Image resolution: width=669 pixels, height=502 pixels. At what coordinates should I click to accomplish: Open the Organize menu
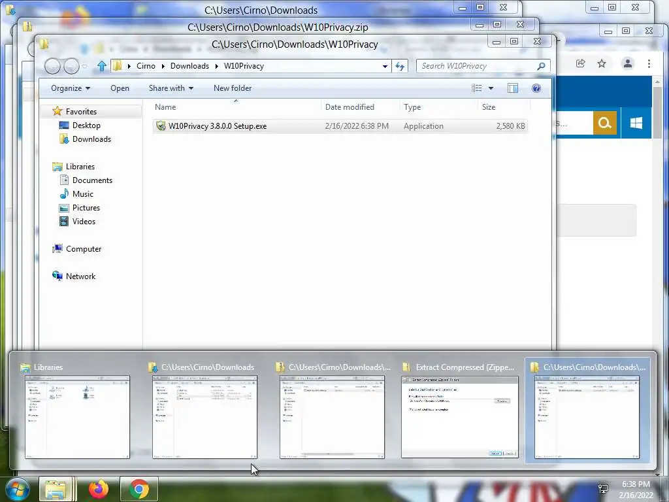pyautogui.click(x=71, y=88)
